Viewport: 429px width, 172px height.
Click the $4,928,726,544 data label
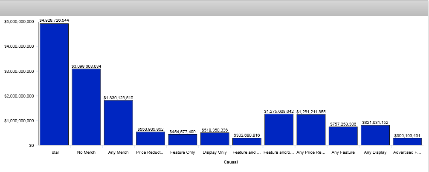[54, 20]
